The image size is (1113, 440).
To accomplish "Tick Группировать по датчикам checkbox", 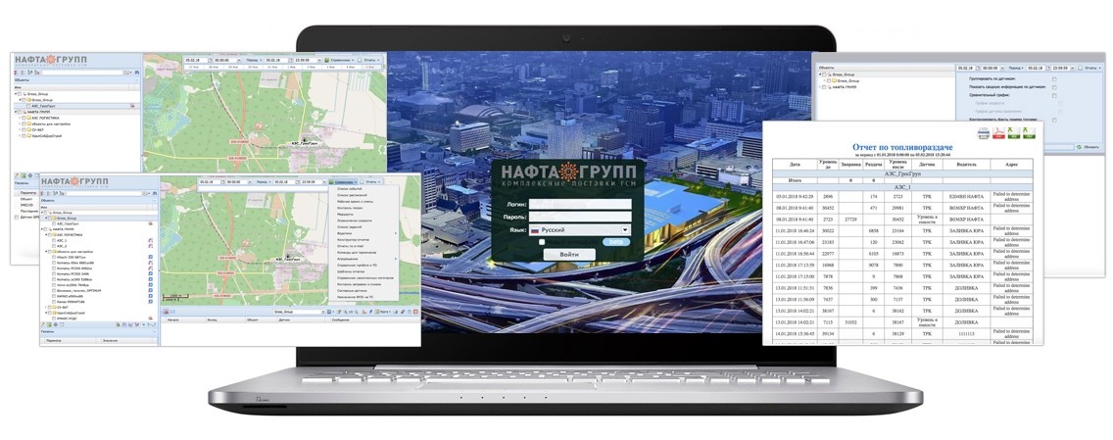I will (x=1054, y=78).
